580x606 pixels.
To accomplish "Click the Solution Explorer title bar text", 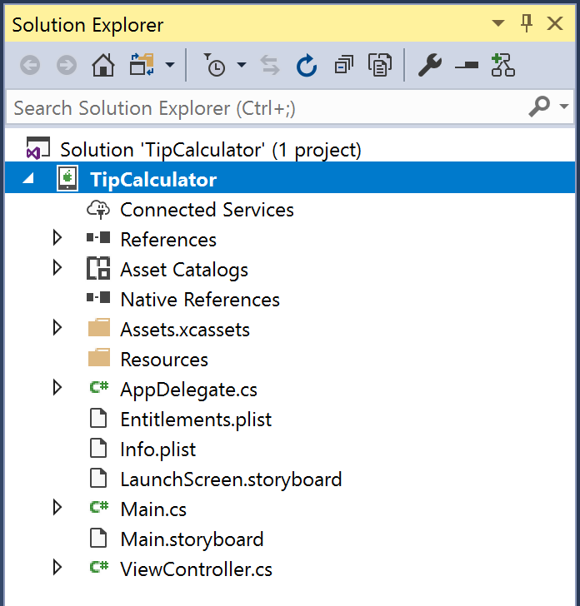I will click(87, 25).
